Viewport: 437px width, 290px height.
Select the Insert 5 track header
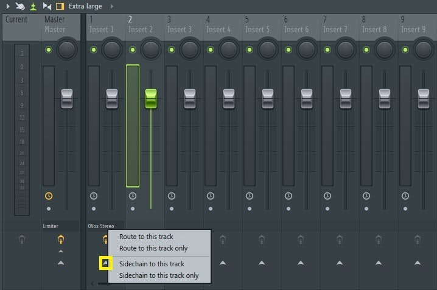point(262,27)
